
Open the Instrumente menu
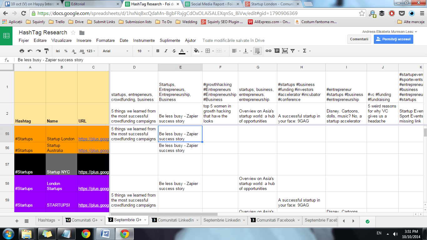pyautogui.click(x=144, y=40)
